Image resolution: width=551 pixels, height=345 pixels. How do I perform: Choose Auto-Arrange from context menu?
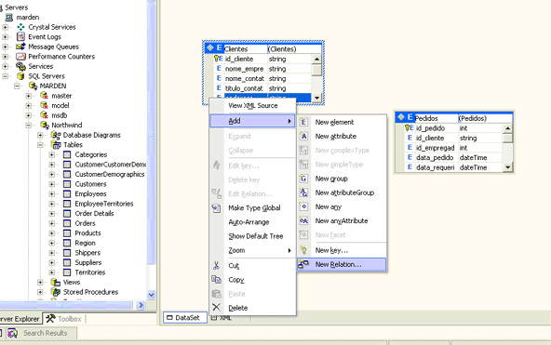click(x=252, y=222)
